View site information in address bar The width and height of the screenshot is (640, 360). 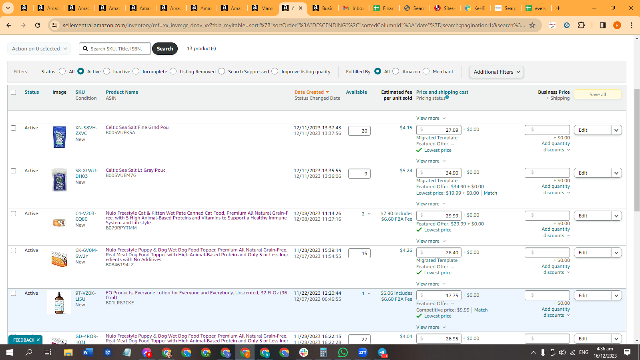pyautogui.click(x=55, y=25)
